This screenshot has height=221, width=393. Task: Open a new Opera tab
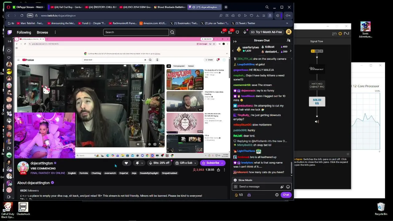[x=226, y=7]
